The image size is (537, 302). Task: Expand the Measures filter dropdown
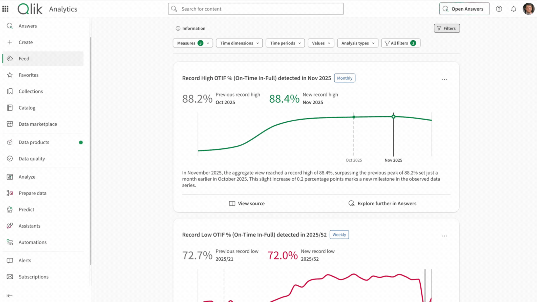pyautogui.click(x=192, y=43)
